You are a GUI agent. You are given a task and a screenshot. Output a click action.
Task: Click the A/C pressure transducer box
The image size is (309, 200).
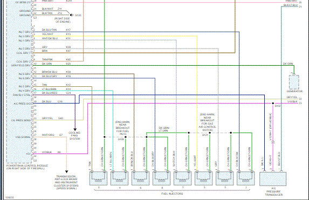coord(273,179)
